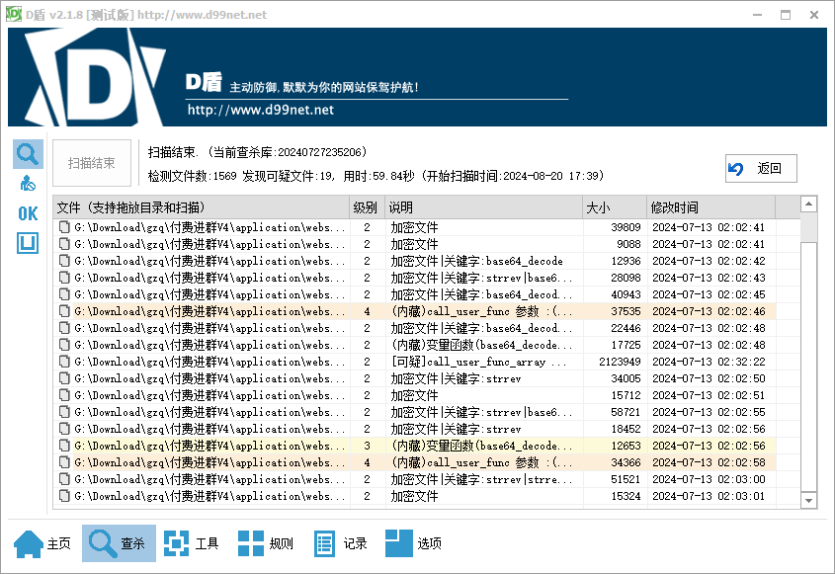Click the 加密文件|关键字:base64_decode description cell

coord(483,261)
